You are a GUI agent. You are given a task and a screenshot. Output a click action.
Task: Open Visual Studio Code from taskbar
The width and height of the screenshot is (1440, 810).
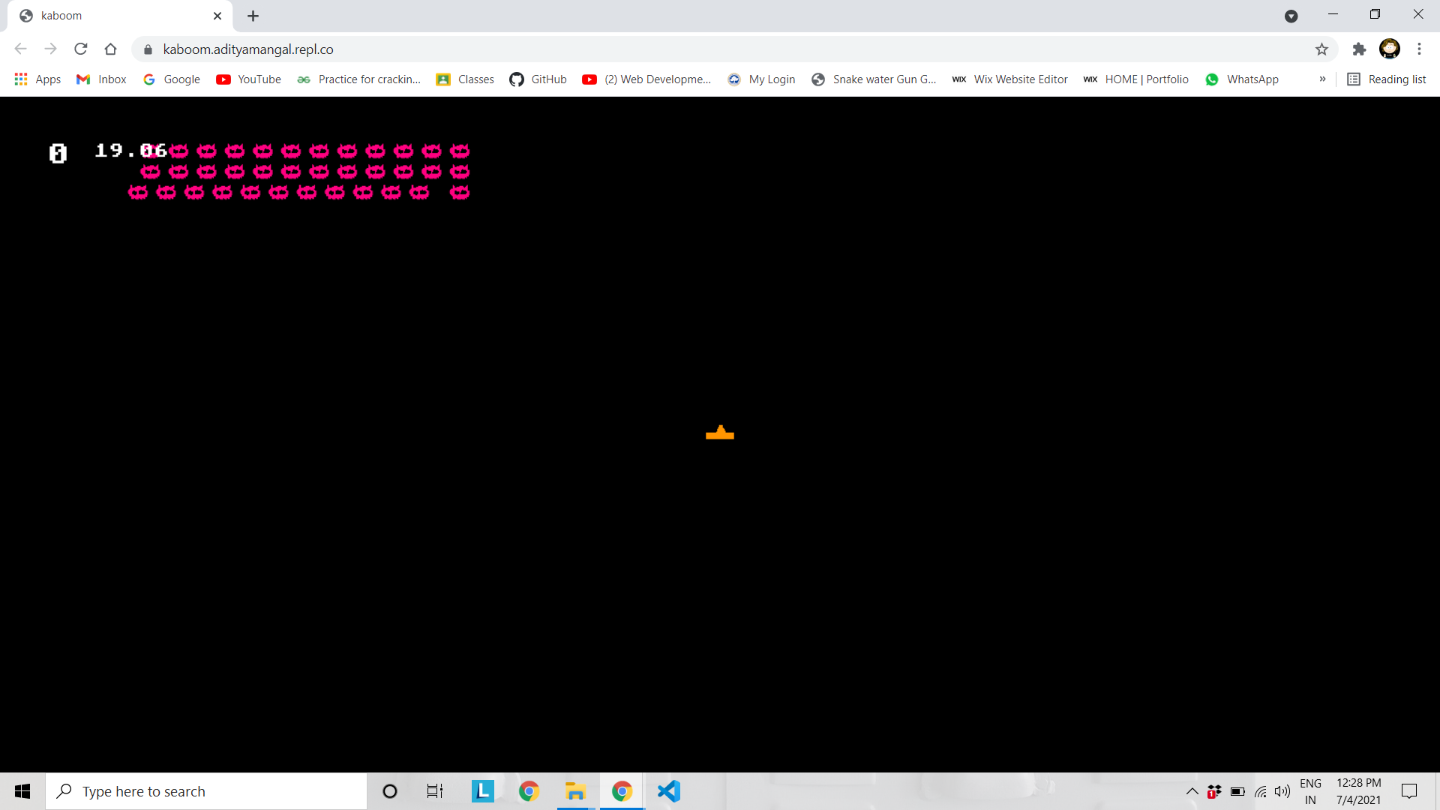pos(668,791)
